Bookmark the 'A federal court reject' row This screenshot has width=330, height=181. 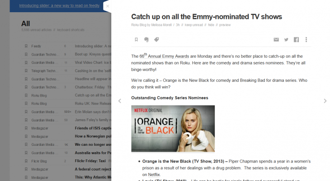click(x=26, y=169)
